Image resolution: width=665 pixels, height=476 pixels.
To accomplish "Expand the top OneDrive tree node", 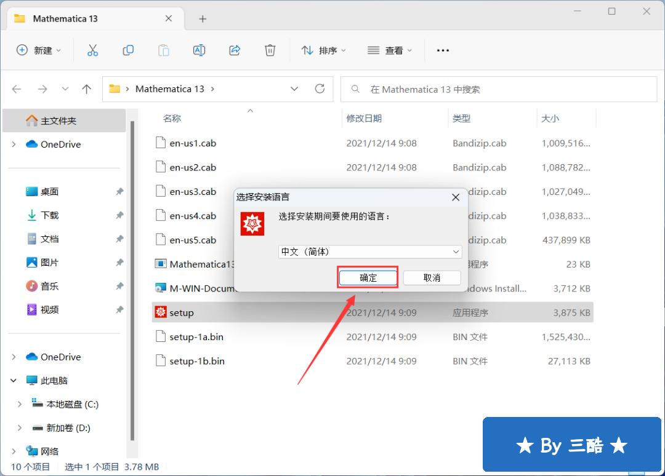I will [x=14, y=145].
